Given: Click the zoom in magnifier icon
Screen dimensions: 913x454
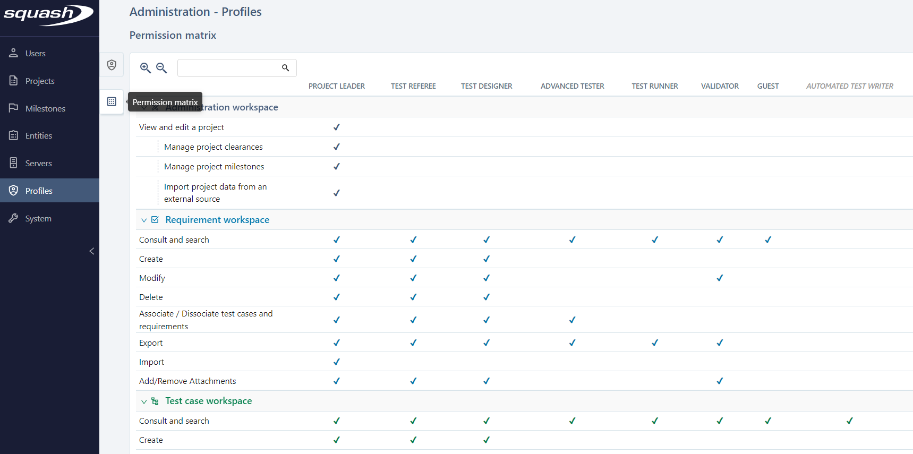Looking at the screenshot, I should pos(145,68).
